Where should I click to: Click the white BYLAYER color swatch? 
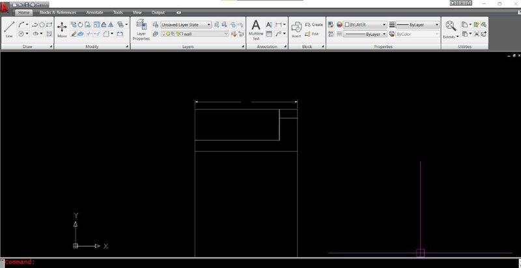pos(347,25)
